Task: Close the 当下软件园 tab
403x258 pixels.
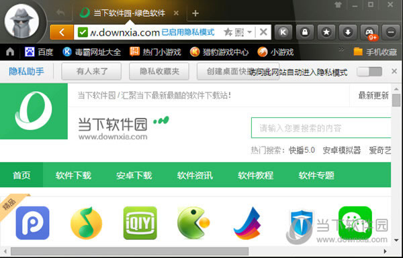Action: coord(176,13)
